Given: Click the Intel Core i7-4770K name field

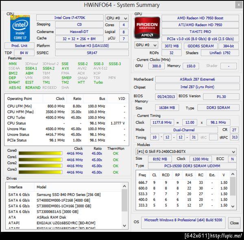Looking at the screenshot, I should click(70, 18).
